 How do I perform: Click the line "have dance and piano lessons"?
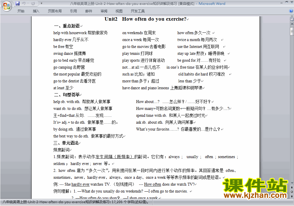[146, 88]
